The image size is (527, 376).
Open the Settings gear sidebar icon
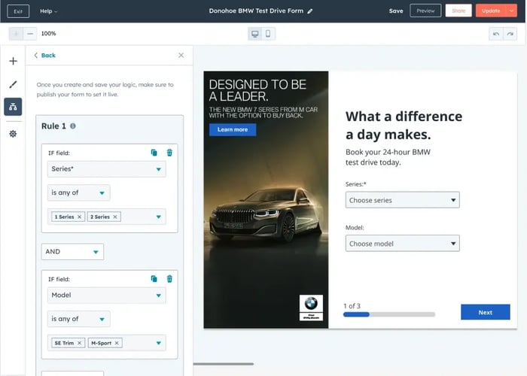point(13,134)
